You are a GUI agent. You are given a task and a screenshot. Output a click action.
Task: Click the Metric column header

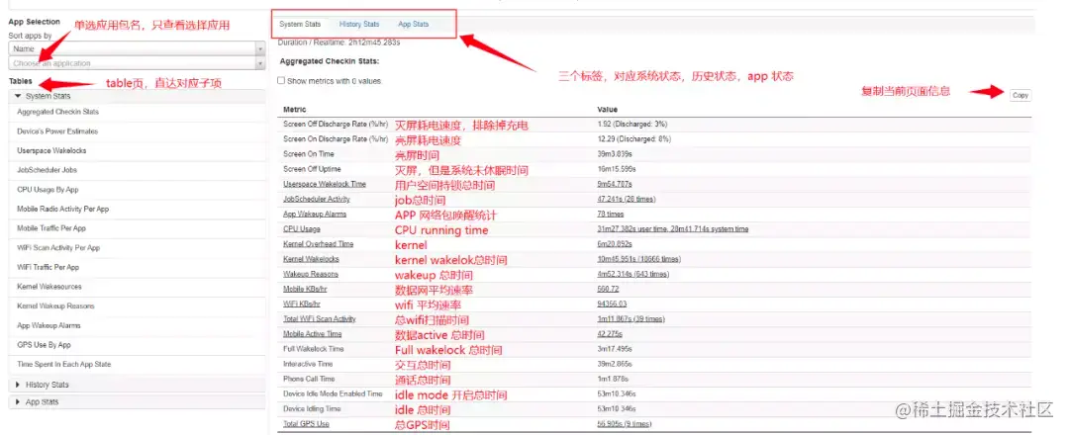295,109
